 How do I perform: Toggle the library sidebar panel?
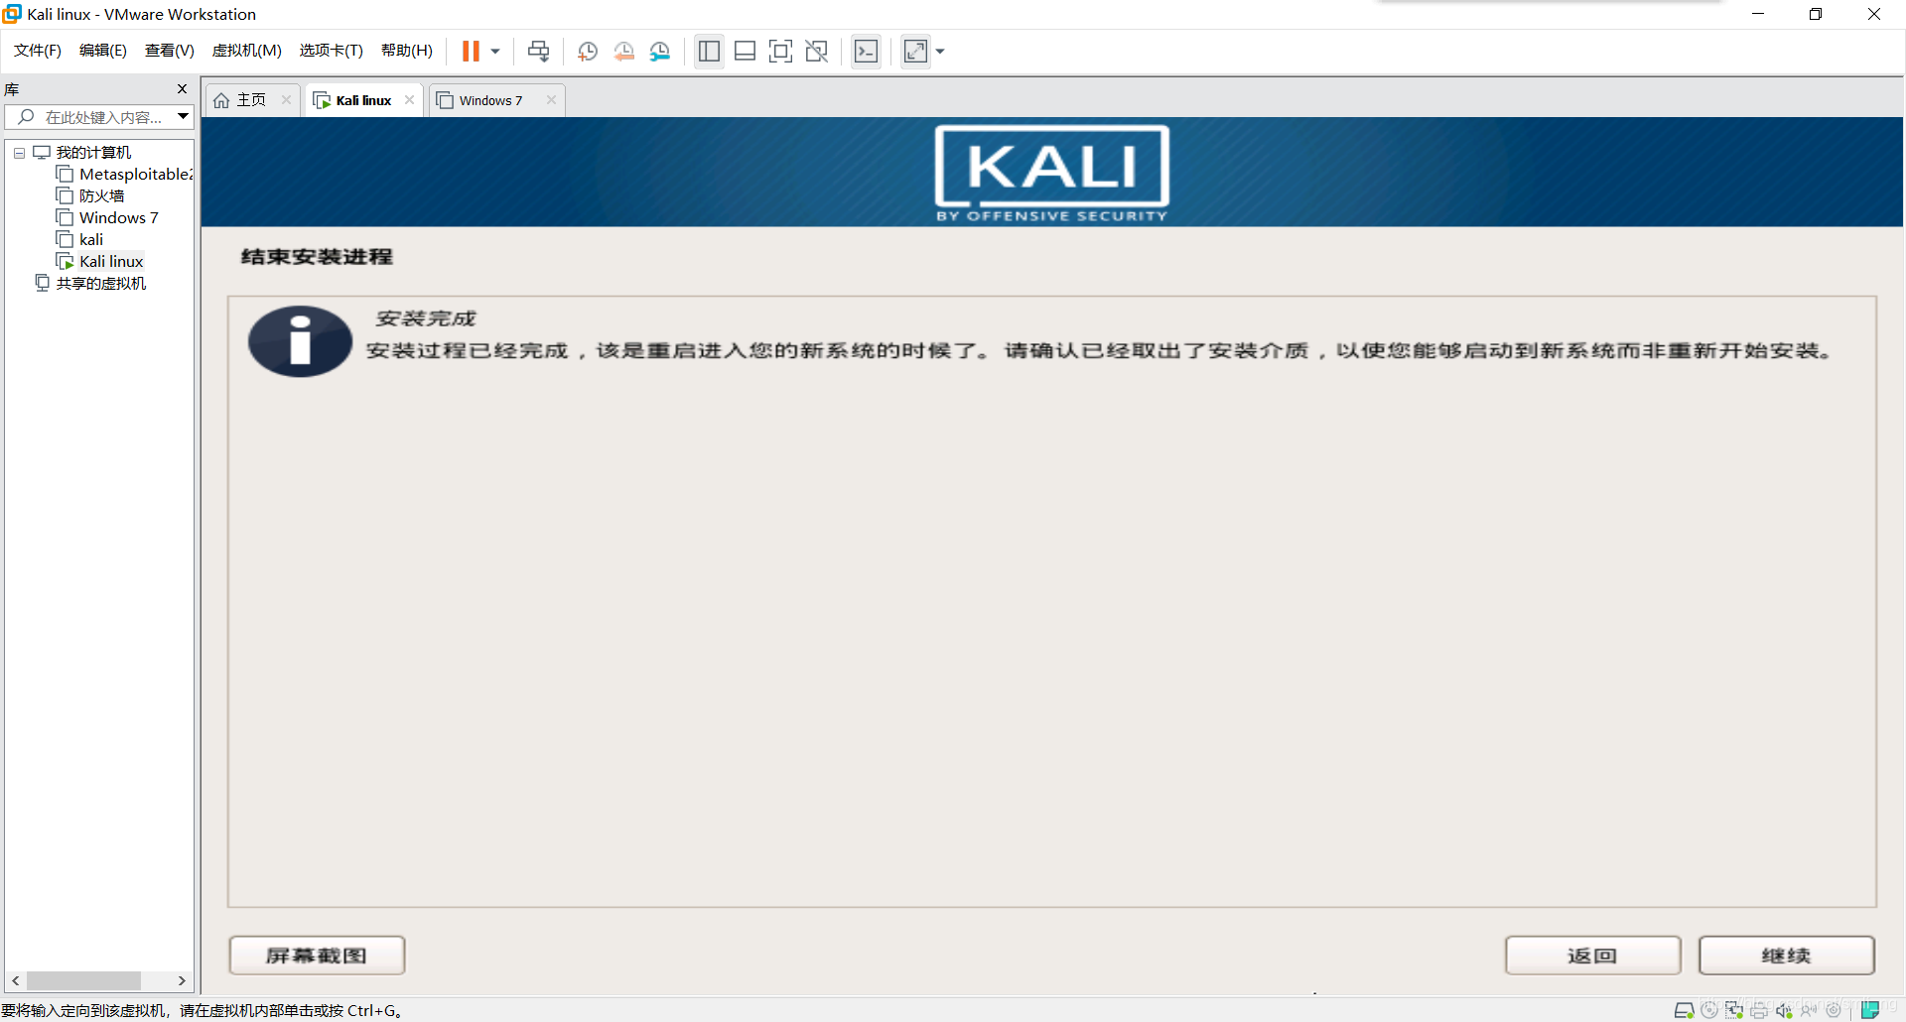click(709, 51)
